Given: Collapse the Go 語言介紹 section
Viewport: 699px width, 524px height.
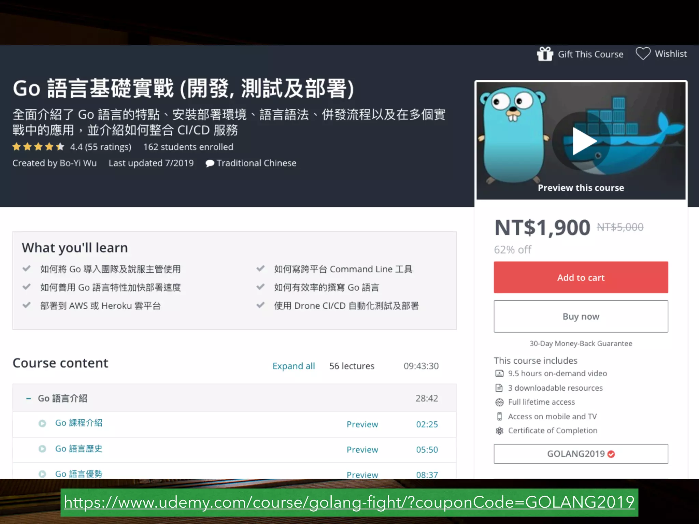Looking at the screenshot, I should [x=29, y=398].
